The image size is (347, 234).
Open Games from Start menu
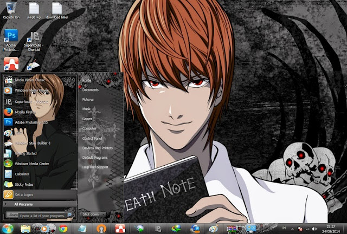pyautogui.click(x=87, y=119)
